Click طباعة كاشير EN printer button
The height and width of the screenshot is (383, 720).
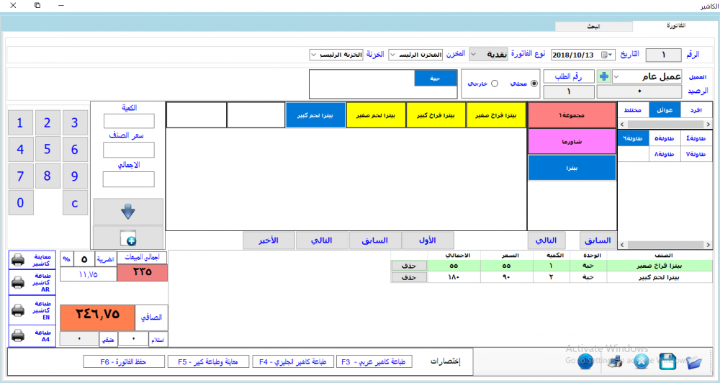(x=32, y=310)
